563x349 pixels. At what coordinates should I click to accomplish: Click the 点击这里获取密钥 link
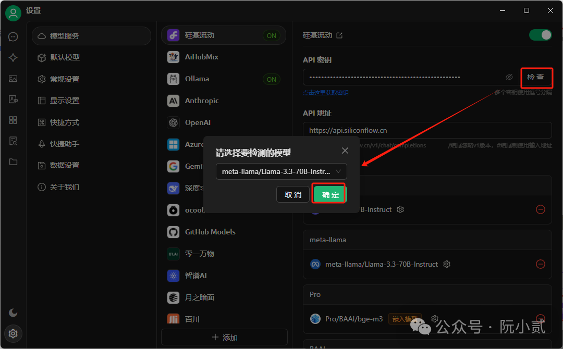(x=326, y=93)
